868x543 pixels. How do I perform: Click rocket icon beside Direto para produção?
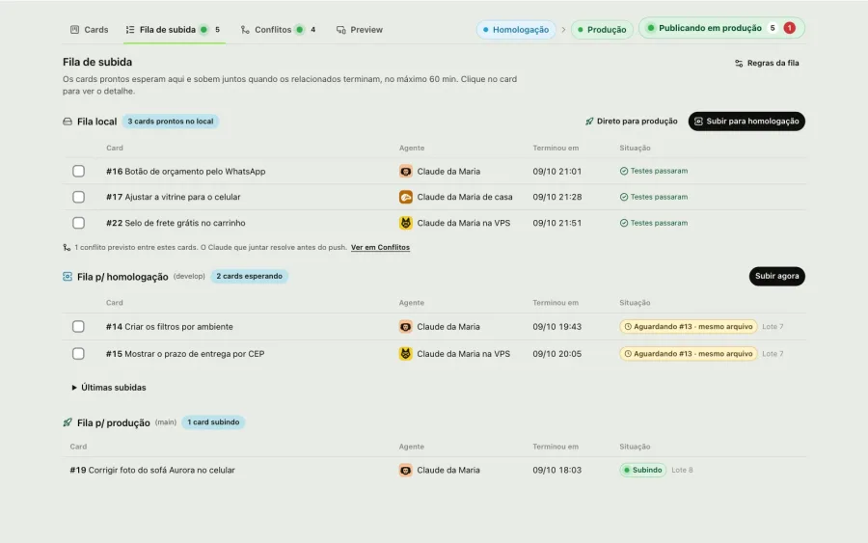[589, 122]
